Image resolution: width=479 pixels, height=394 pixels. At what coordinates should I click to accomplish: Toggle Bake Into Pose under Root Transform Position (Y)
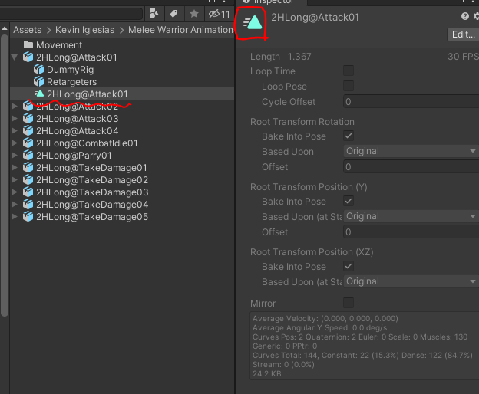[x=349, y=201]
